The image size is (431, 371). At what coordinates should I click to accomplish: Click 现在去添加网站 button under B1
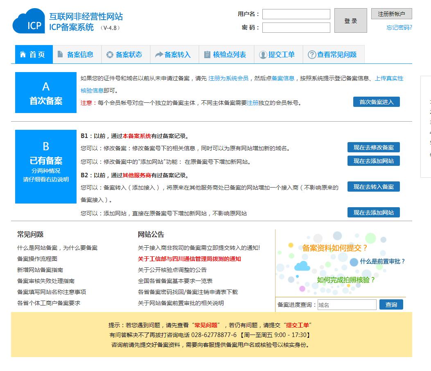point(374,161)
